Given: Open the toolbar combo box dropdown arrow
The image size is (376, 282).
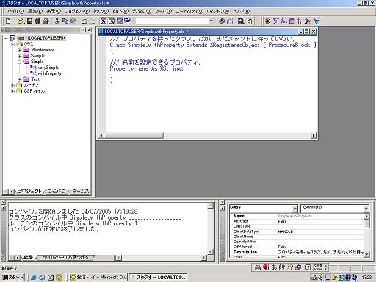Looking at the screenshot, I should [x=211, y=21].
